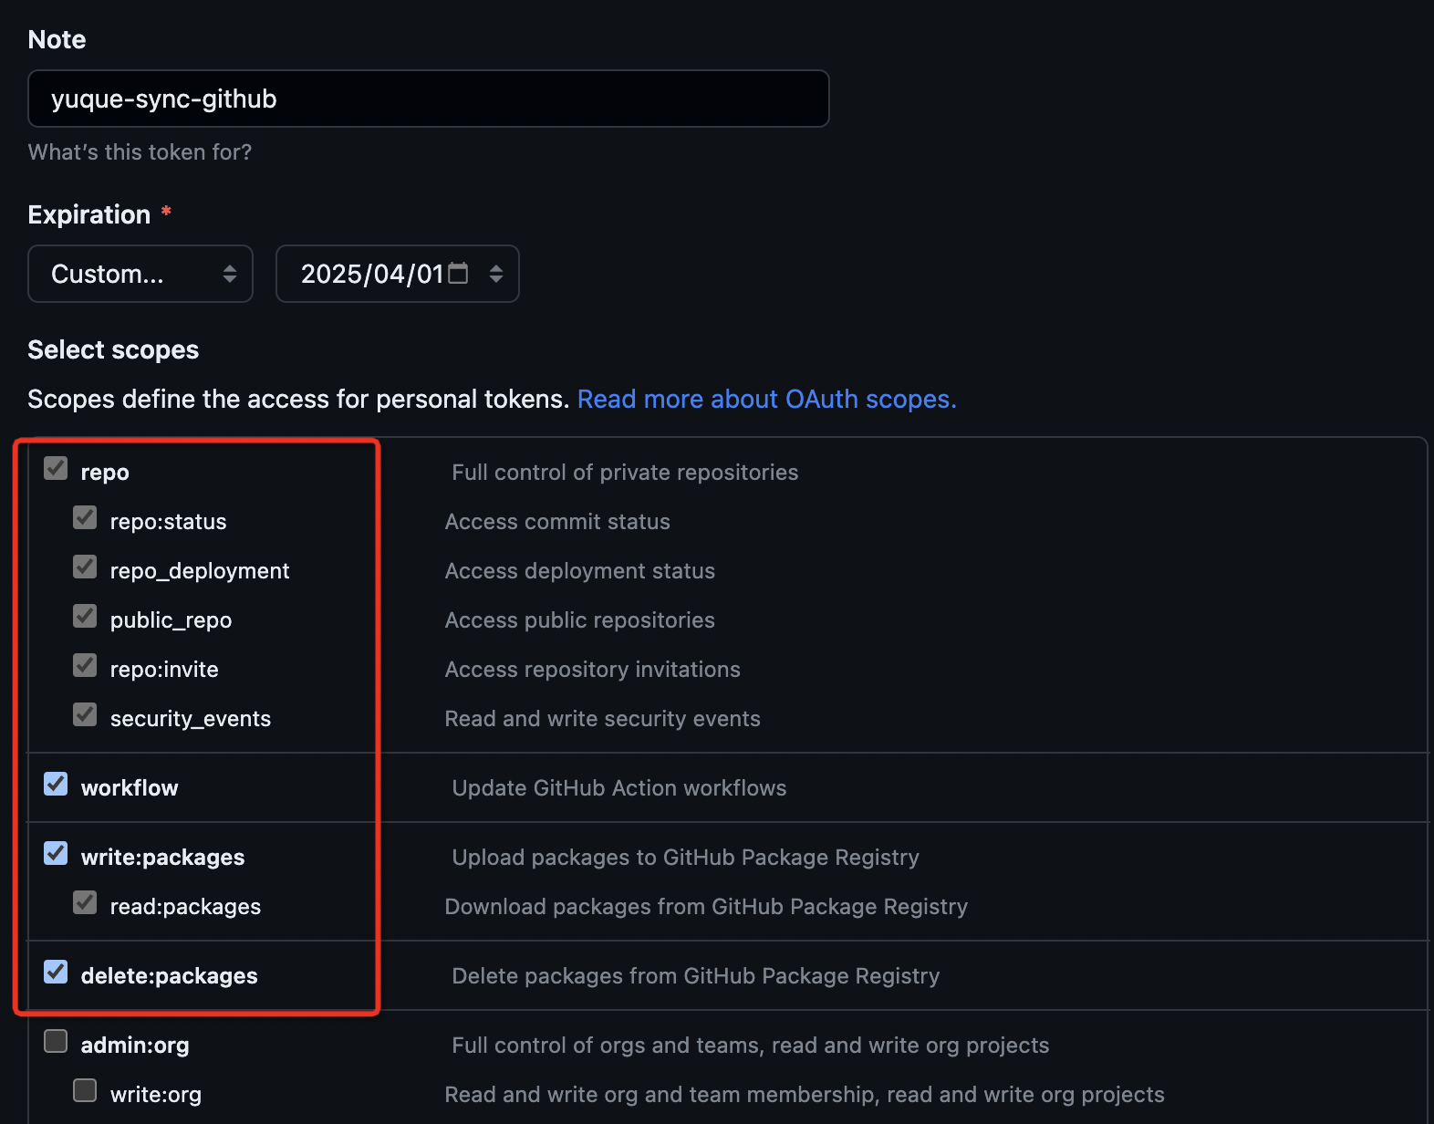This screenshot has width=1434, height=1124.
Task: Uncheck the write:packages checkbox
Action: tap(56, 854)
